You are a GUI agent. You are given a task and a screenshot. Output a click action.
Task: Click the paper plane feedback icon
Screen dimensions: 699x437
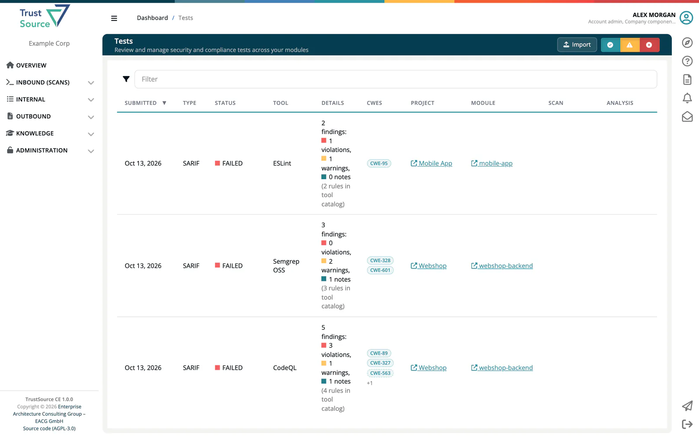pyautogui.click(x=687, y=406)
